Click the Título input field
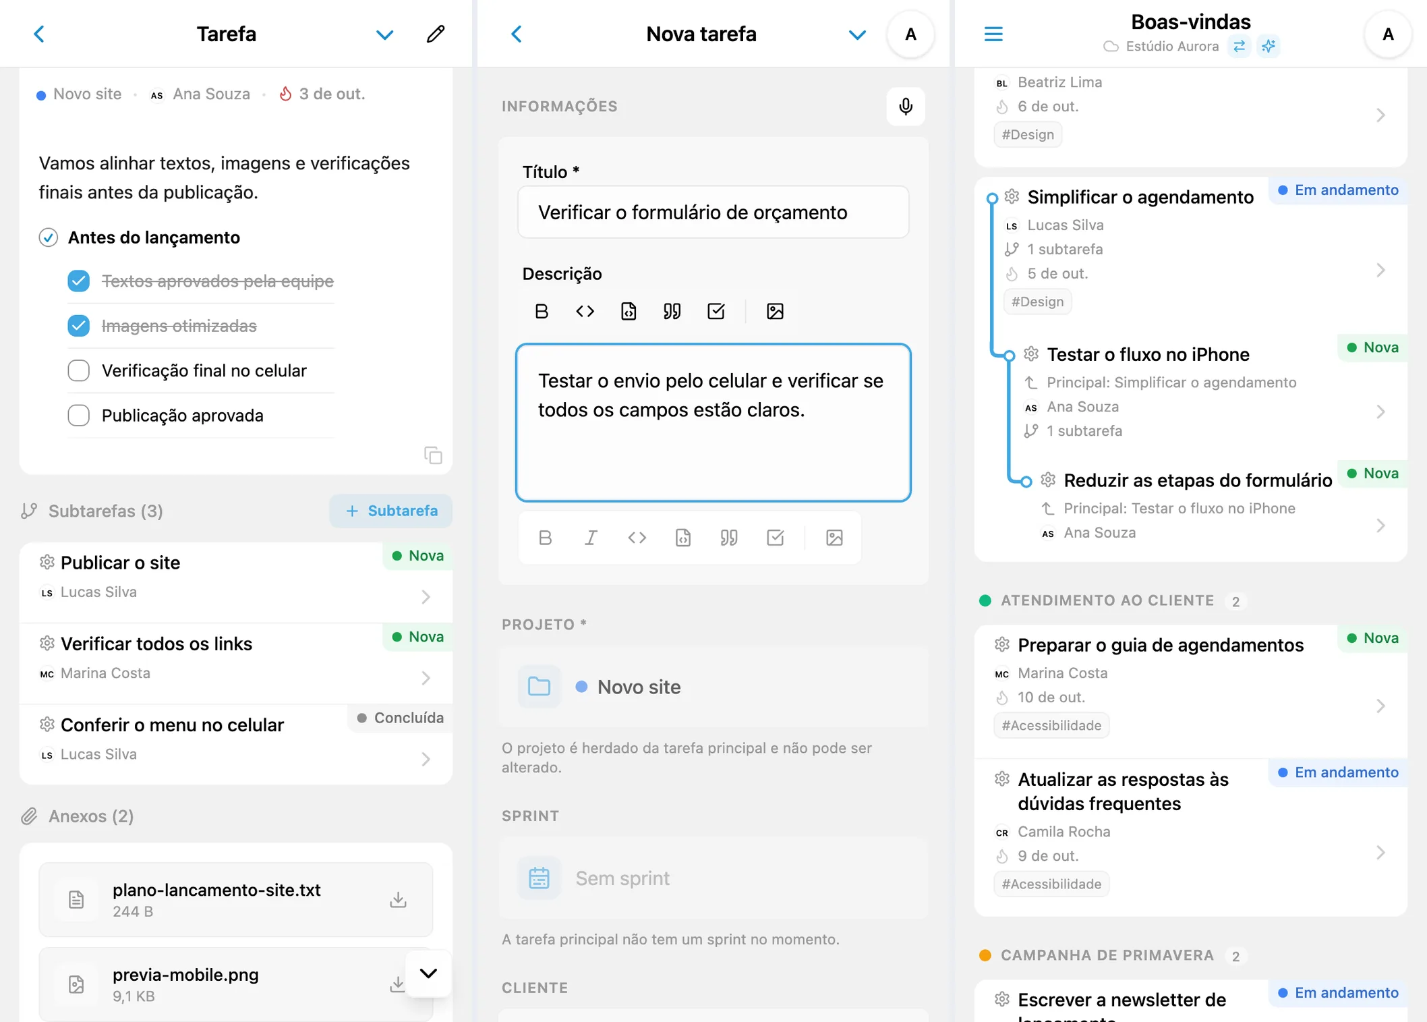Image resolution: width=1427 pixels, height=1022 pixels. (714, 212)
